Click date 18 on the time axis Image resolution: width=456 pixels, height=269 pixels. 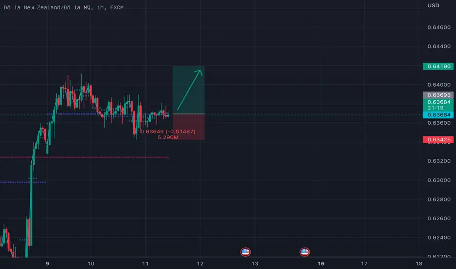[x=419, y=264]
